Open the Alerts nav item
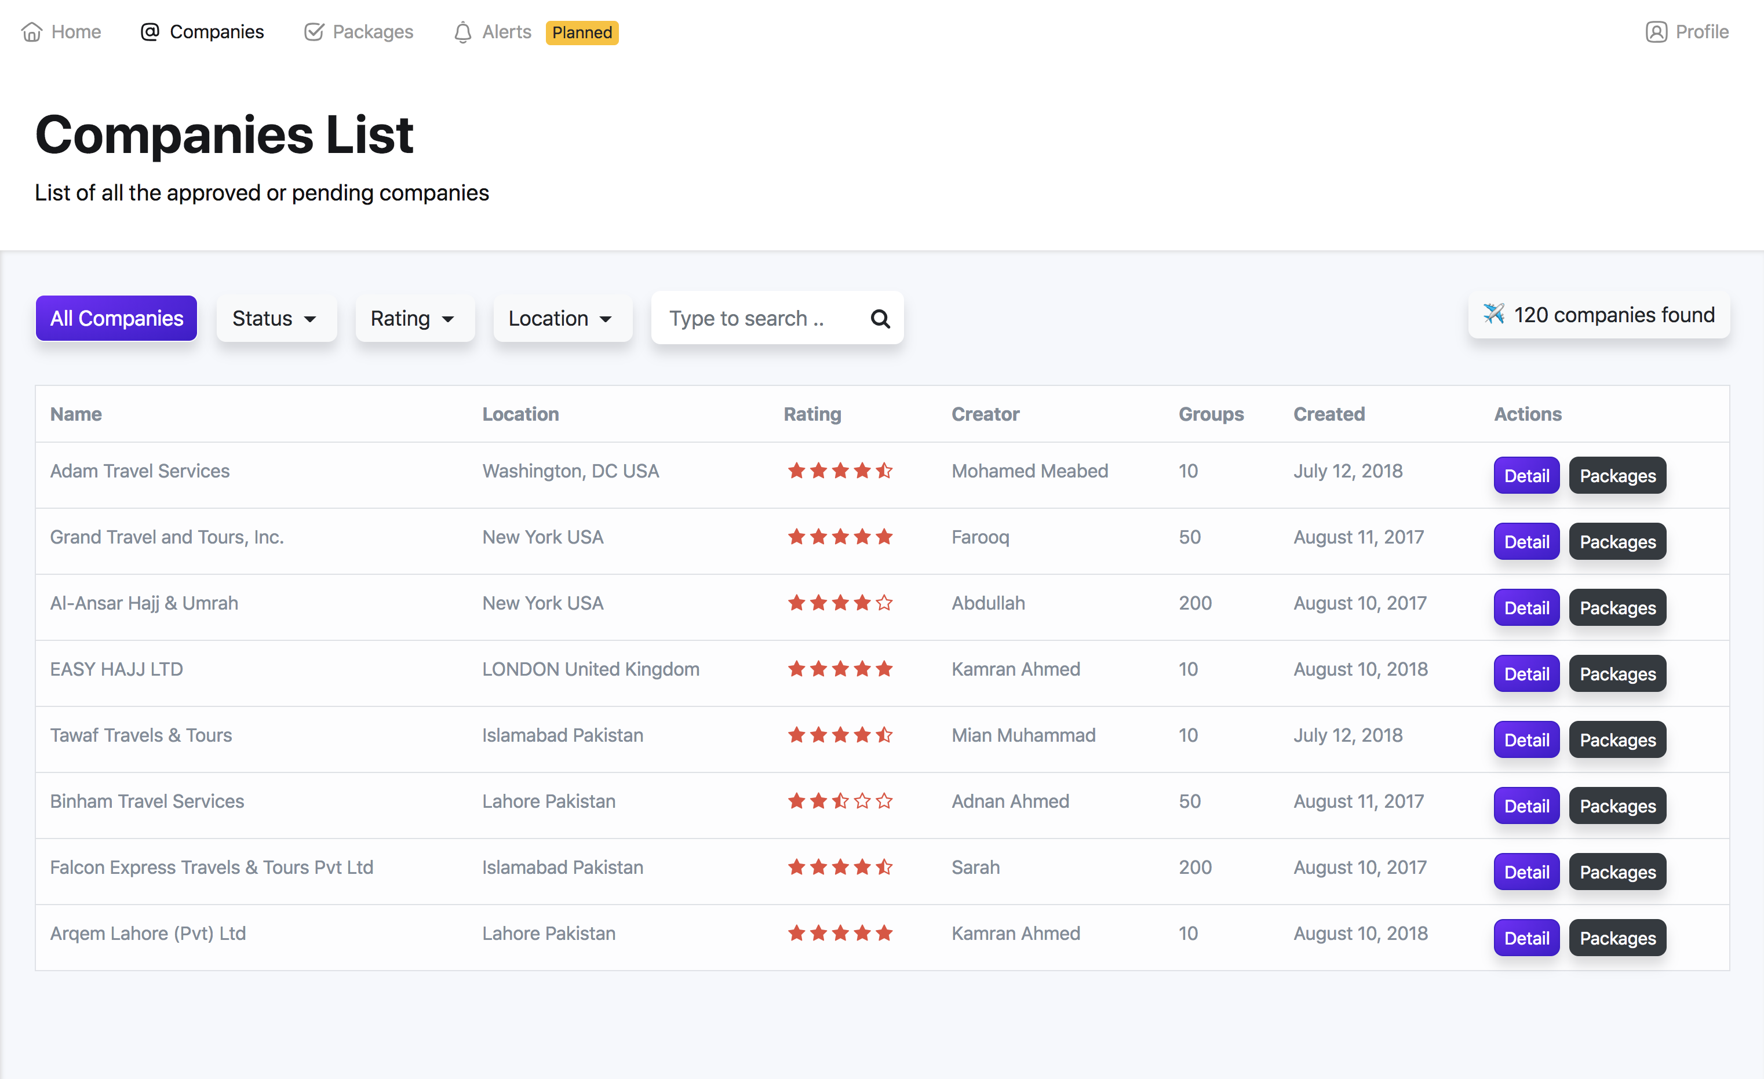This screenshot has width=1764, height=1079. [506, 32]
